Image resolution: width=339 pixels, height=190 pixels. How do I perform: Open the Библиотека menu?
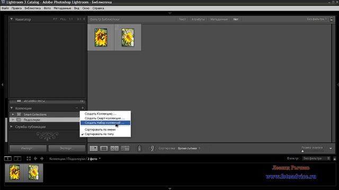tap(33, 8)
